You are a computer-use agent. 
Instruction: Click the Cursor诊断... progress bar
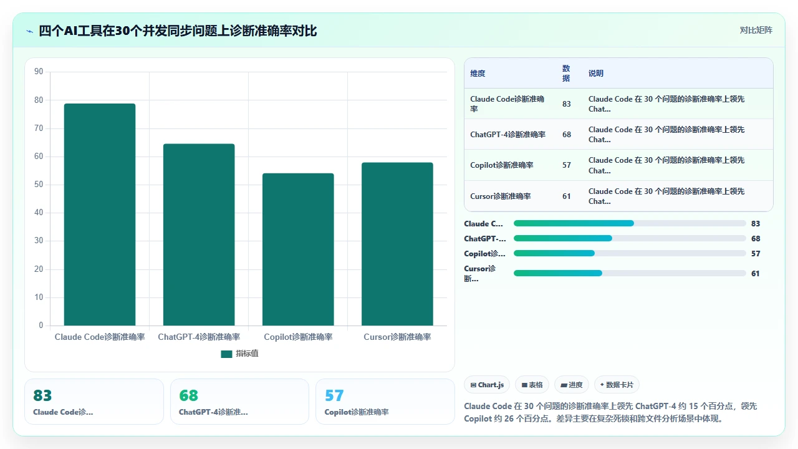pyautogui.click(x=630, y=273)
